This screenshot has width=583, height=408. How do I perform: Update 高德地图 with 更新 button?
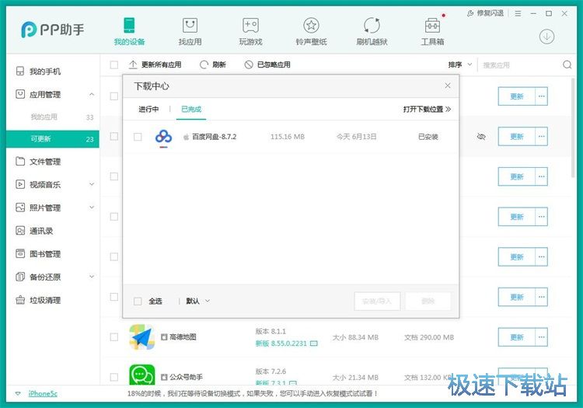[516, 337]
